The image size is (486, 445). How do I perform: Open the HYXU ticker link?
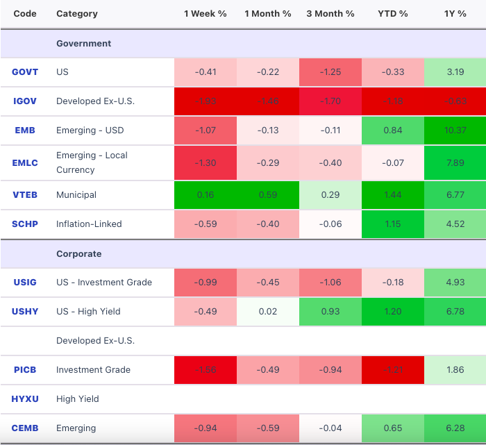coord(25,398)
